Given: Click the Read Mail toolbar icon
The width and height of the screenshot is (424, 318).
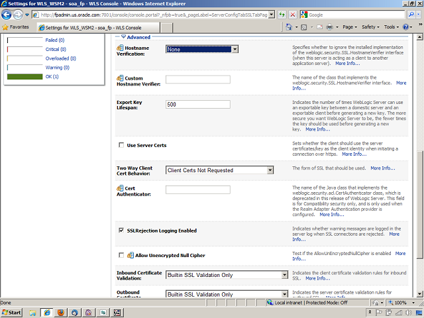Looking at the screenshot, I should click(319, 27).
